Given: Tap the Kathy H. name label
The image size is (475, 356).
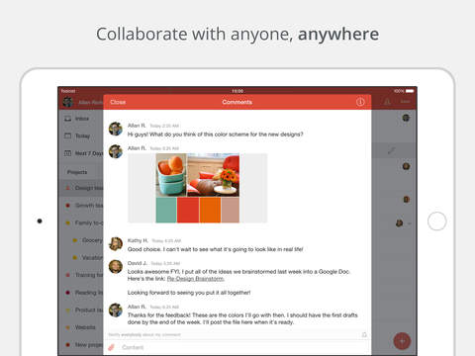Looking at the screenshot, I should click(x=138, y=240).
